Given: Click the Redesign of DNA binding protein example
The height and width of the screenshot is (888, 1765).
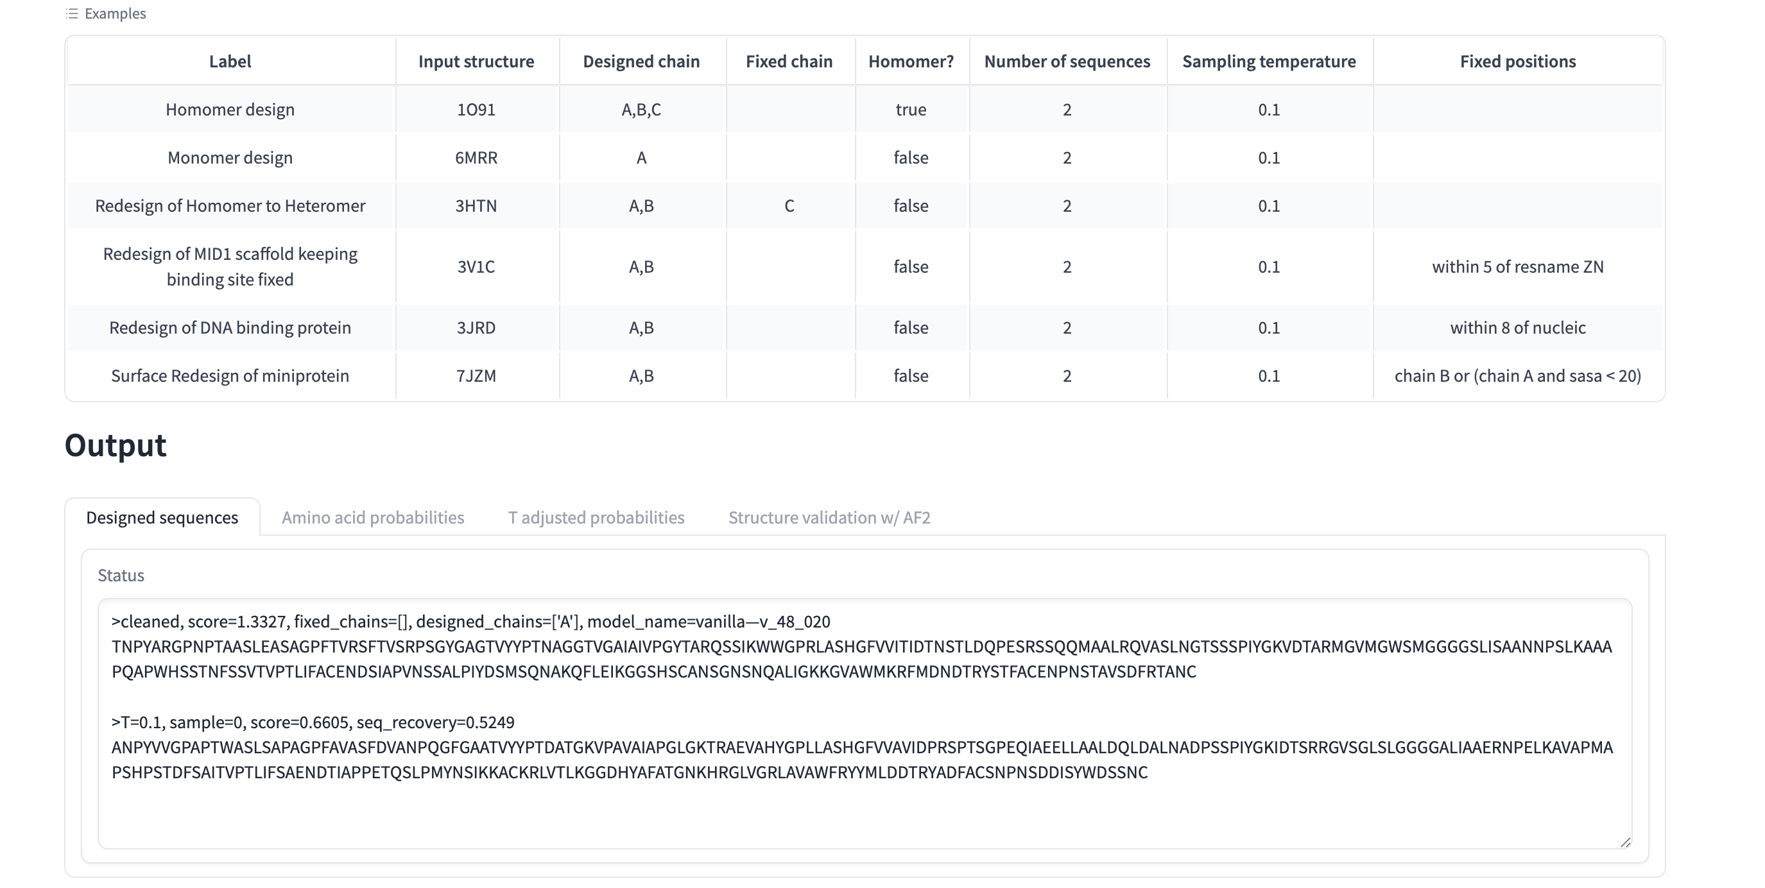Looking at the screenshot, I should [x=230, y=327].
